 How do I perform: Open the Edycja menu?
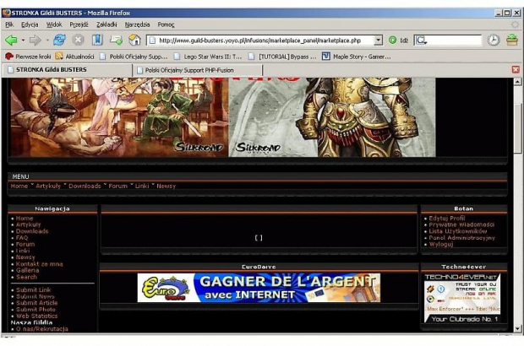pyautogui.click(x=30, y=24)
